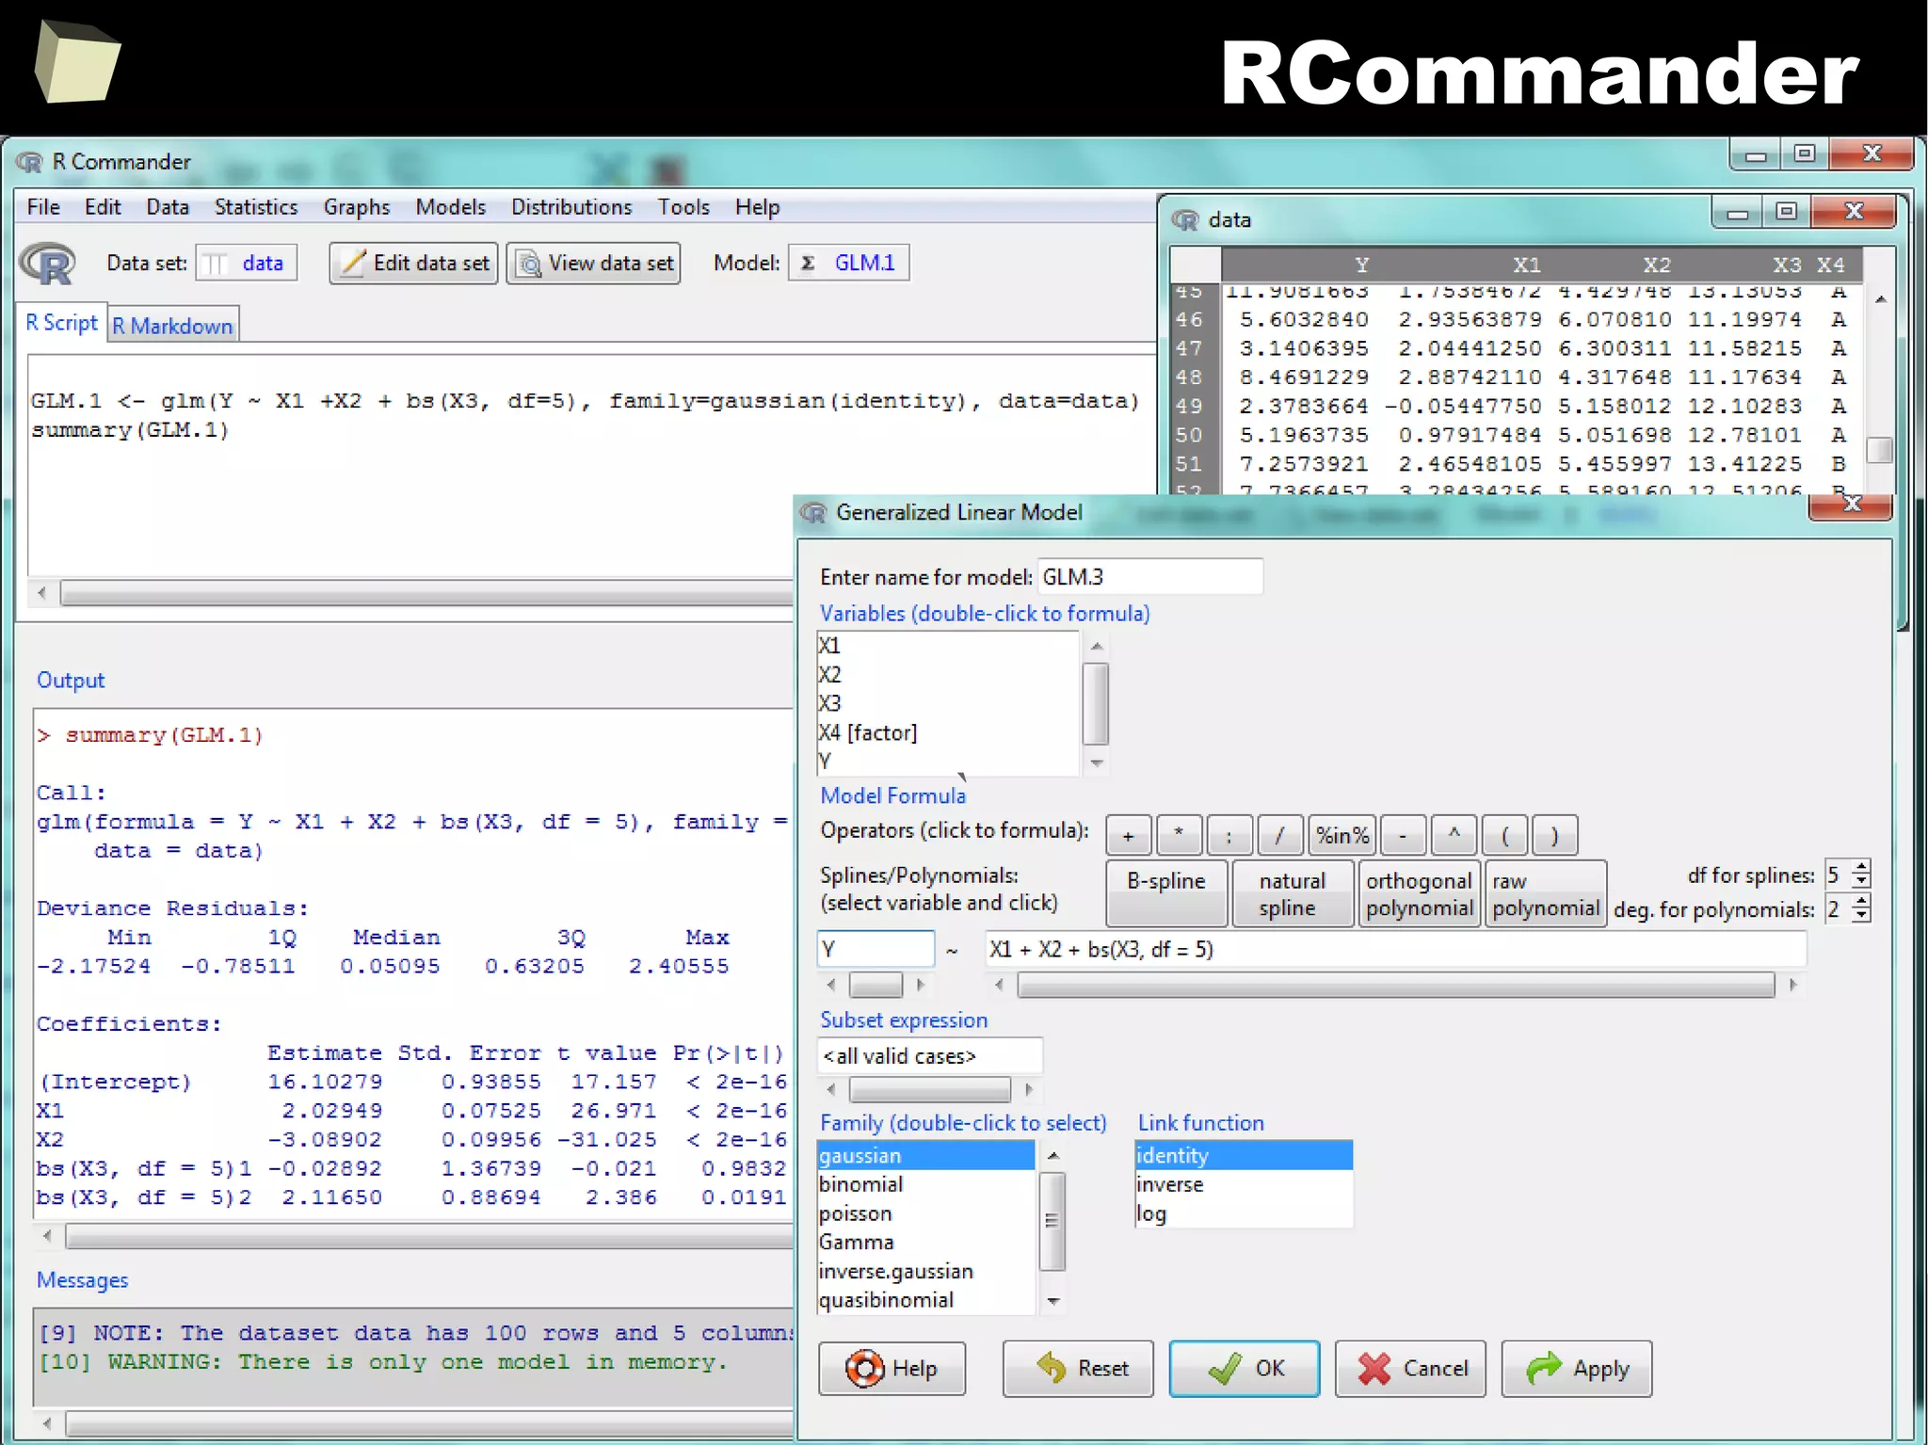This screenshot has width=1928, height=1445.
Task: Click the natural spline button
Action: point(1293,893)
